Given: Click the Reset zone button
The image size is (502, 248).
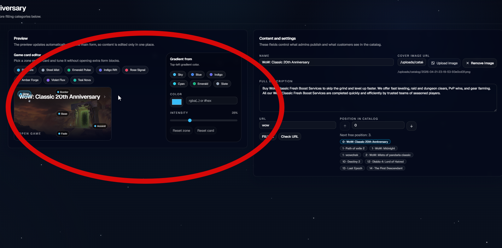Looking at the screenshot, I should tap(181, 130).
